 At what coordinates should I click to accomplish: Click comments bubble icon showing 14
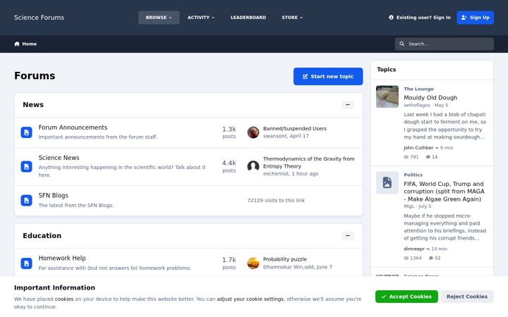(x=428, y=157)
